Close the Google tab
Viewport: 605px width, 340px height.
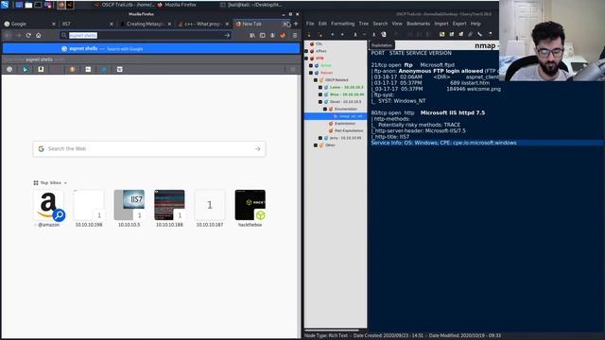(x=54, y=24)
